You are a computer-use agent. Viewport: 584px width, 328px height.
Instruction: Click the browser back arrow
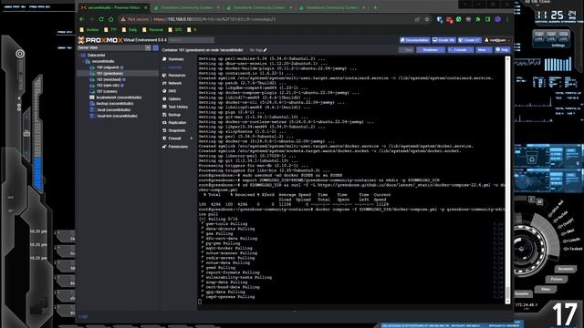tap(82, 19)
